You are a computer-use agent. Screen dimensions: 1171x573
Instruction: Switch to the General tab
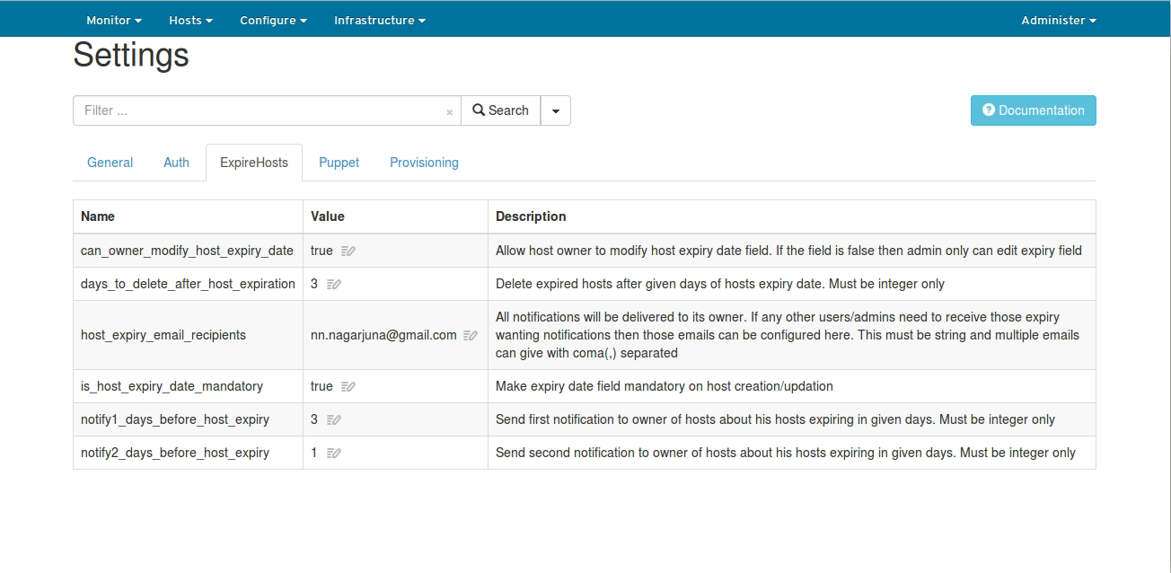pyautogui.click(x=110, y=163)
